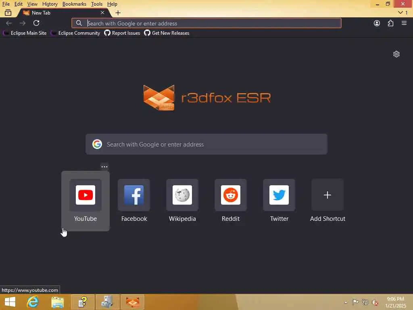The image size is (413, 310).
Task: Go forward with the forward arrow
Action: tap(23, 23)
